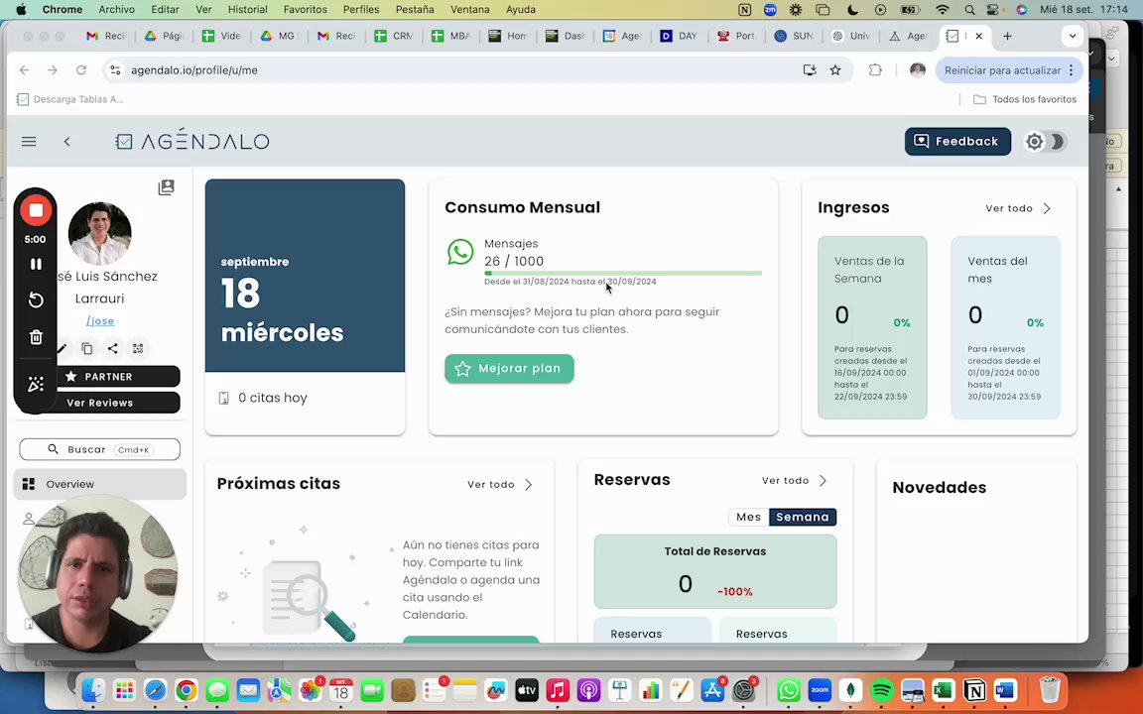Screen dimensions: 1143x714
Task: Switch Reservas view to Semana
Action: pos(803,517)
